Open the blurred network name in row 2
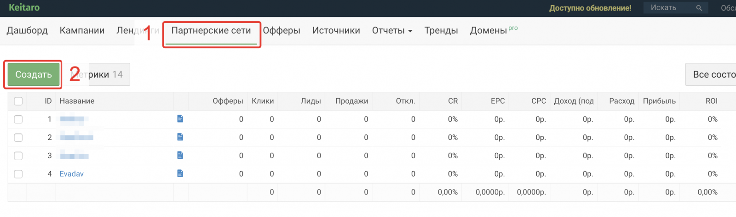This screenshot has height=217, width=736. pos(77,138)
